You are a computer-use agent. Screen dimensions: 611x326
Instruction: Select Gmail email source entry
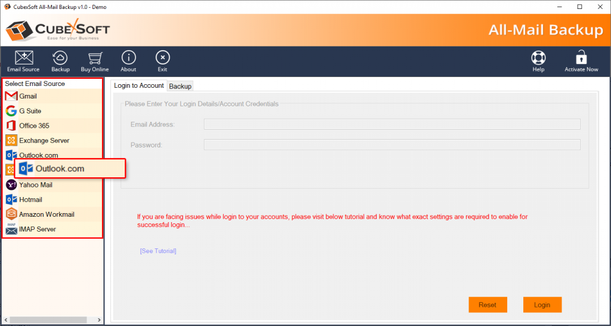(x=53, y=96)
